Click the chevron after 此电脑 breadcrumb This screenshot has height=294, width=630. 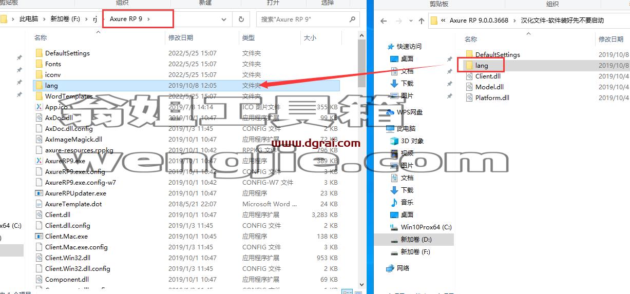coord(44,19)
